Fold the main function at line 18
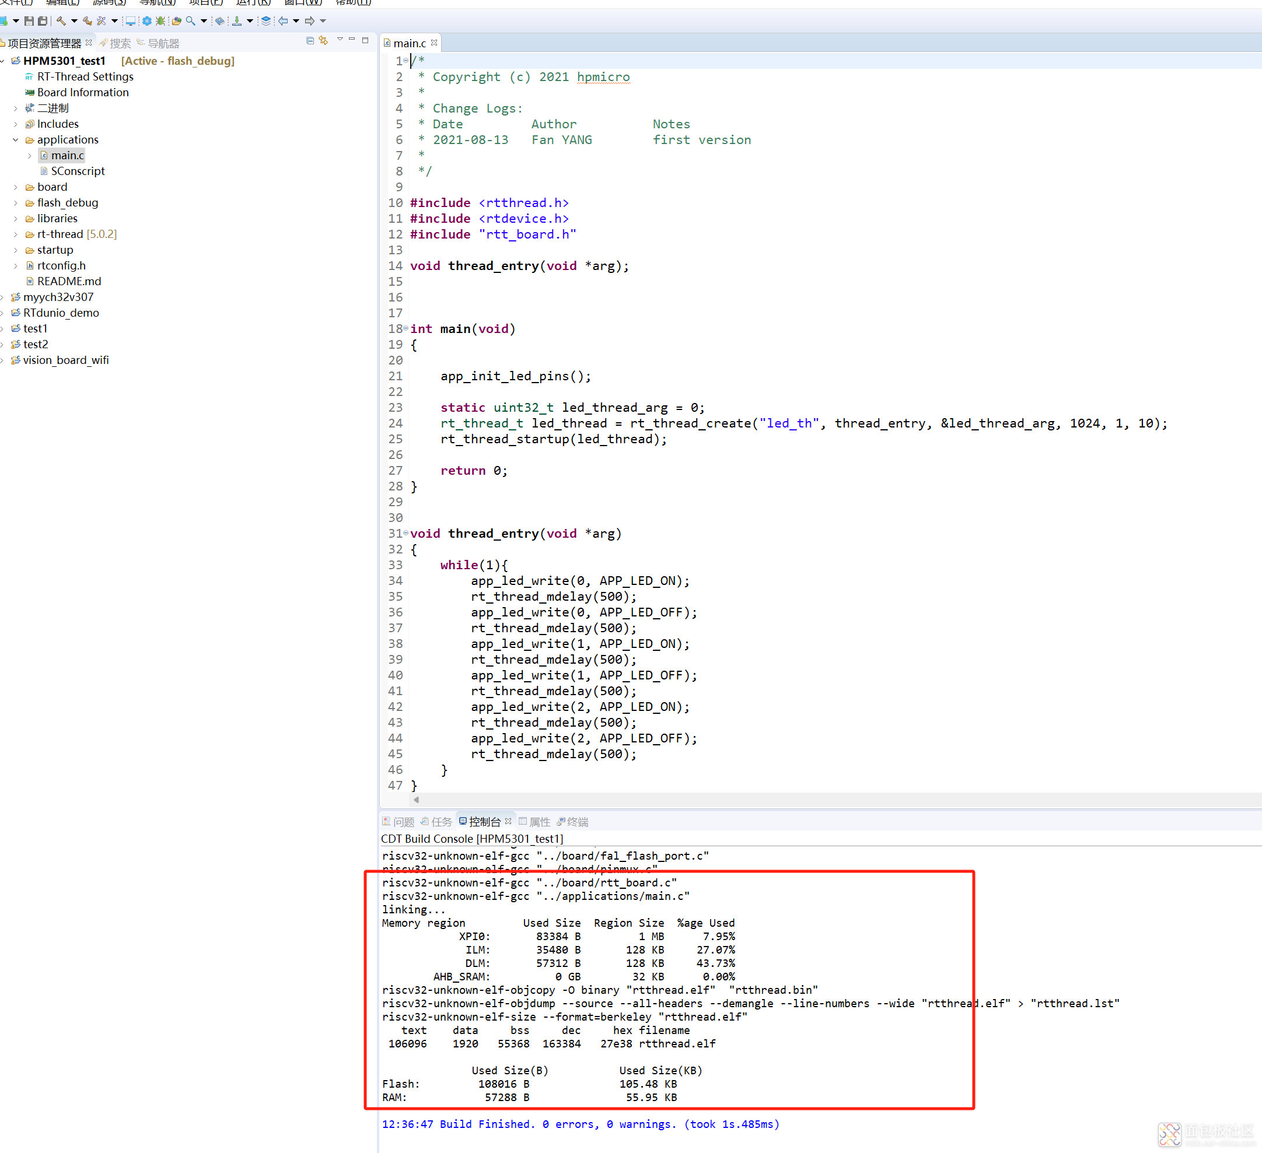Screen dimensions: 1262x1153 pos(405,328)
